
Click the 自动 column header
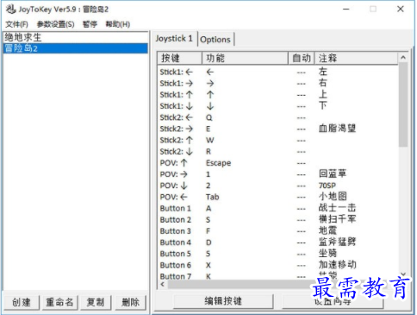[x=302, y=58]
